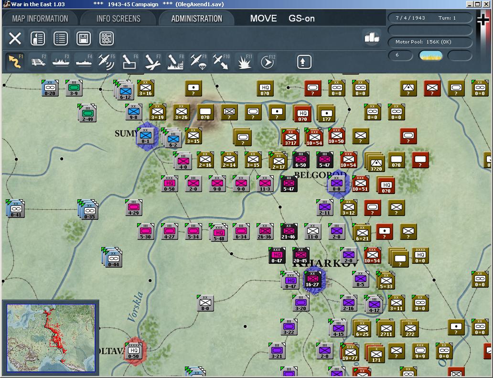Select unit 8-1 at Sumy

click(145, 137)
